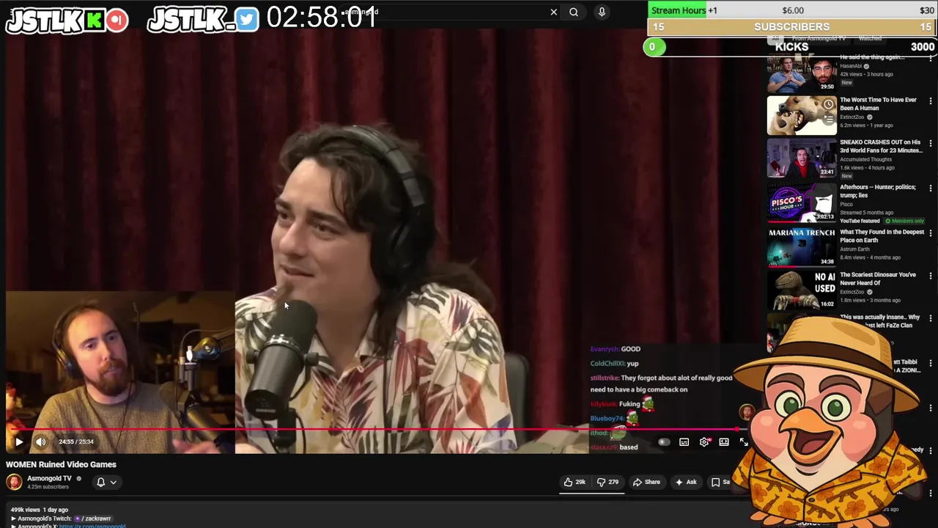Like the video (29k)

575,482
